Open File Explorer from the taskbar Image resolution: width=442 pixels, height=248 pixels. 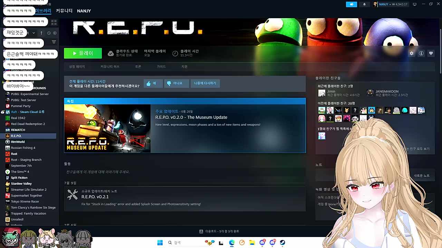(x=252, y=243)
